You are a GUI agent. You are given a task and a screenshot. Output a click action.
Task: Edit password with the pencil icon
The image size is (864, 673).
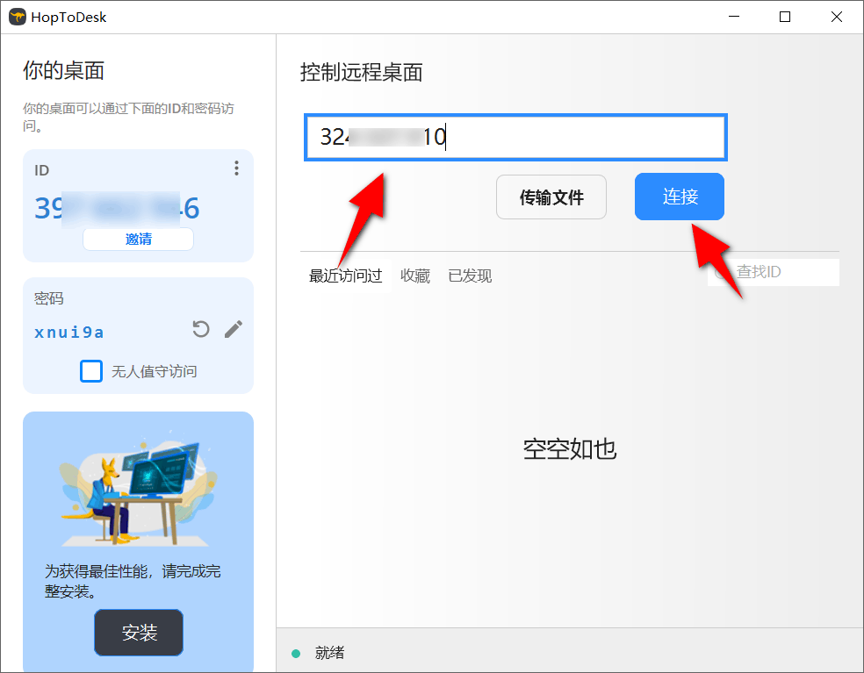(x=233, y=329)
